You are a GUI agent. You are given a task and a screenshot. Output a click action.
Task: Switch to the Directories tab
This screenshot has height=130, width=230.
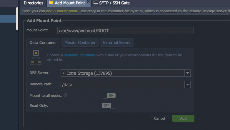pos(33,3)
